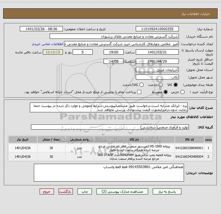Toggle the اسناد خزانه اسلامی payment checkbox
Viewport: 221px width, 214px height.
(x=139, y=92)
